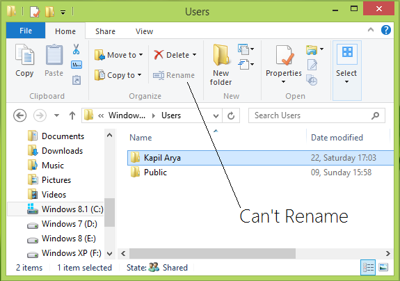
Task: Collapse the ribbon with the chevron
Action: (371, 30)
